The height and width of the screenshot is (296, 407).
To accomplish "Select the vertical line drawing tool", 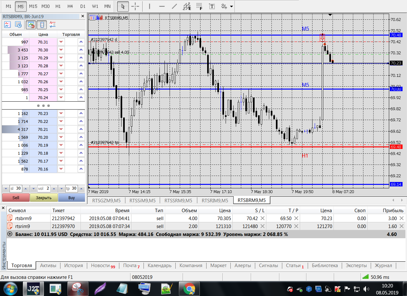I will point(149,6).
